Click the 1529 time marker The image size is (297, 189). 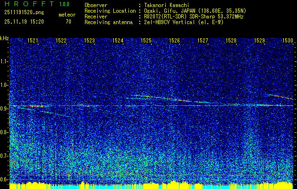[259, 40]
